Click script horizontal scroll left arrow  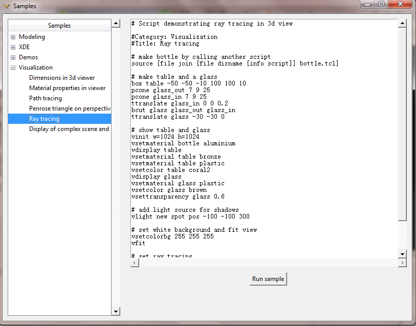pyautogui.click(x=135, y=263)
